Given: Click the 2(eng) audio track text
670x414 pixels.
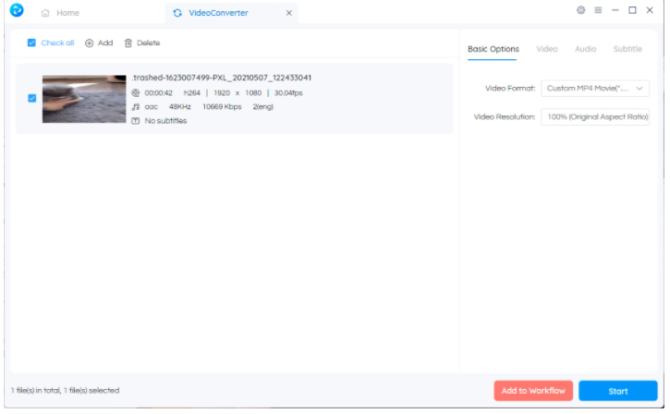Looking at the screenshot, I should tap(262, 107).
